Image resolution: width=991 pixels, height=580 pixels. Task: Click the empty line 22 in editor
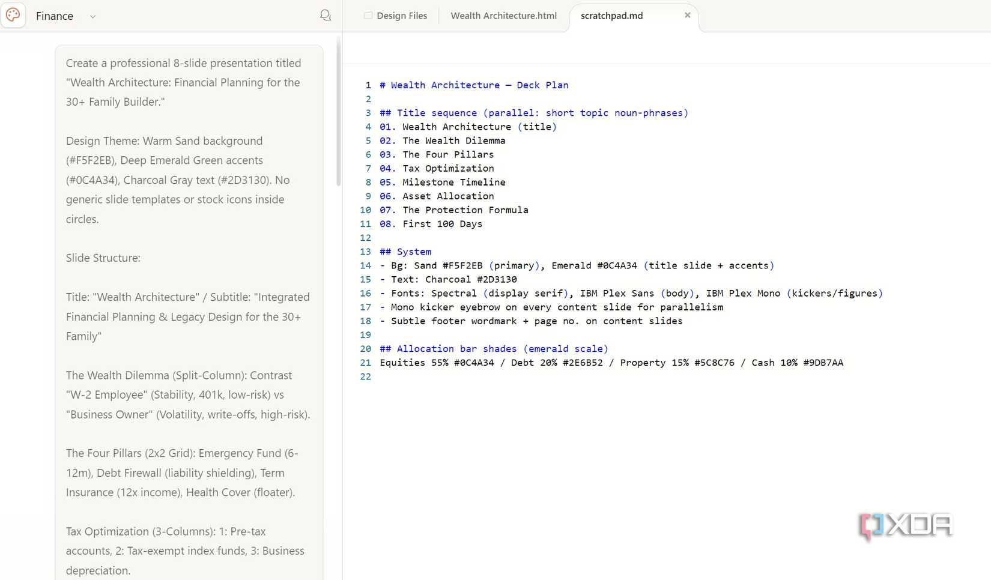(x=661, y=376)
